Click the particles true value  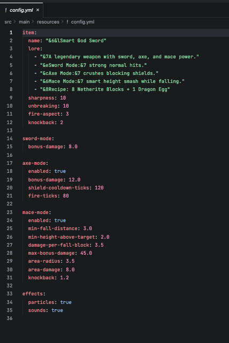pyautogui.click(x=66, y=302)
